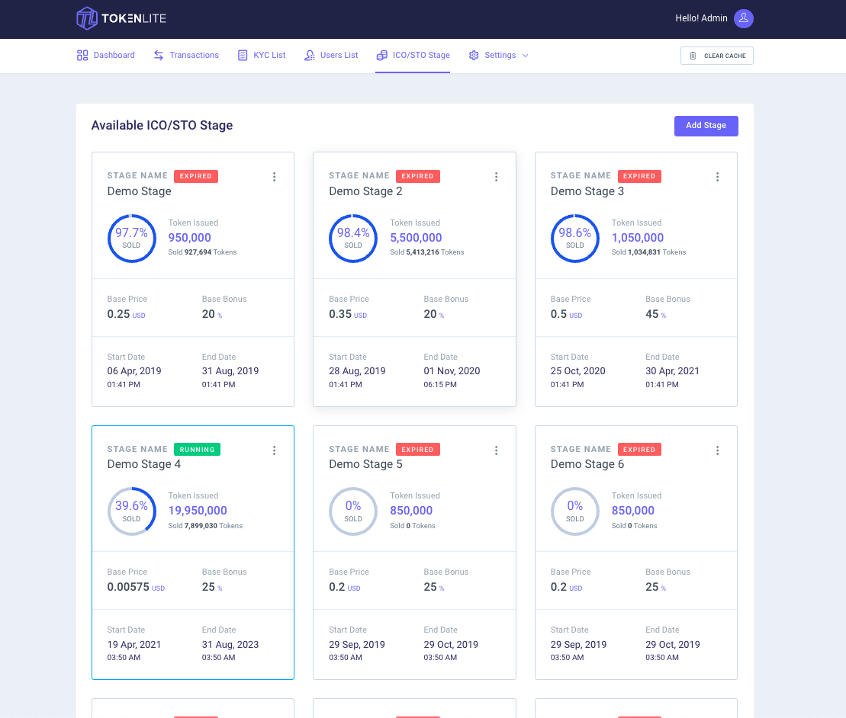Click the 98.6% sold progress ring
This screenshot has height=718, width=846.
(x=575, y=239)
